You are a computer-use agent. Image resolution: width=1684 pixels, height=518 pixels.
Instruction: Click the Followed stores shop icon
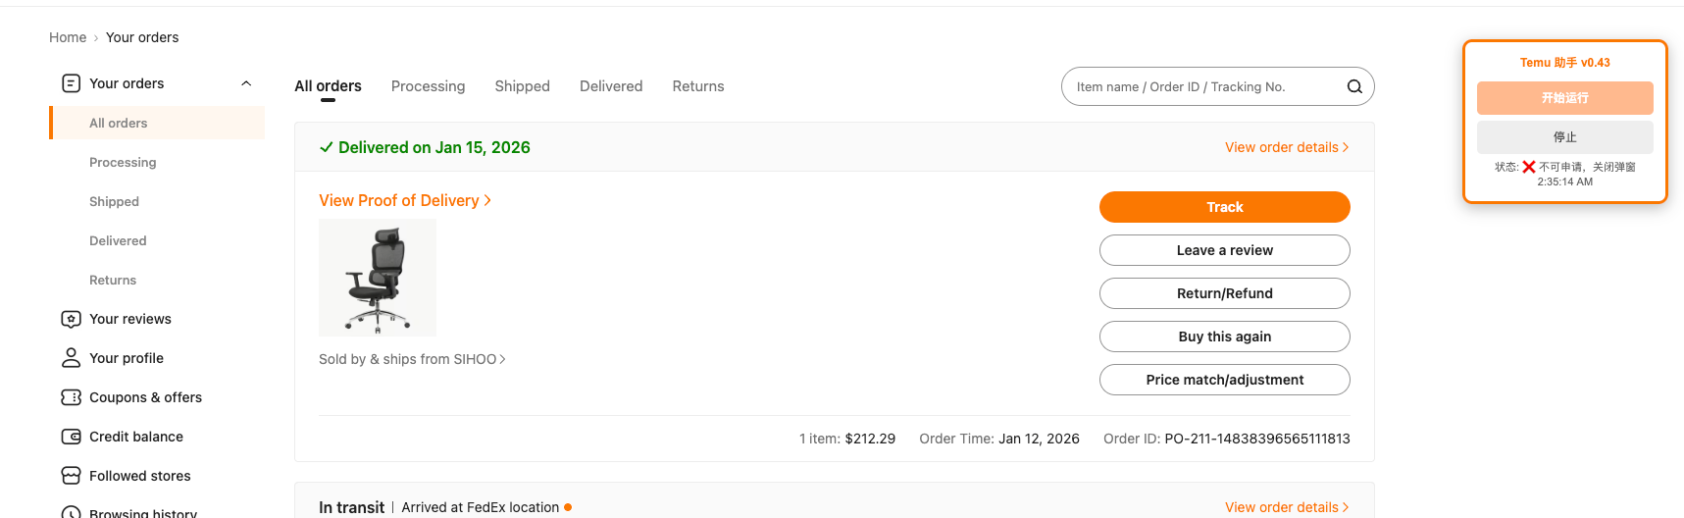(71, 476)
